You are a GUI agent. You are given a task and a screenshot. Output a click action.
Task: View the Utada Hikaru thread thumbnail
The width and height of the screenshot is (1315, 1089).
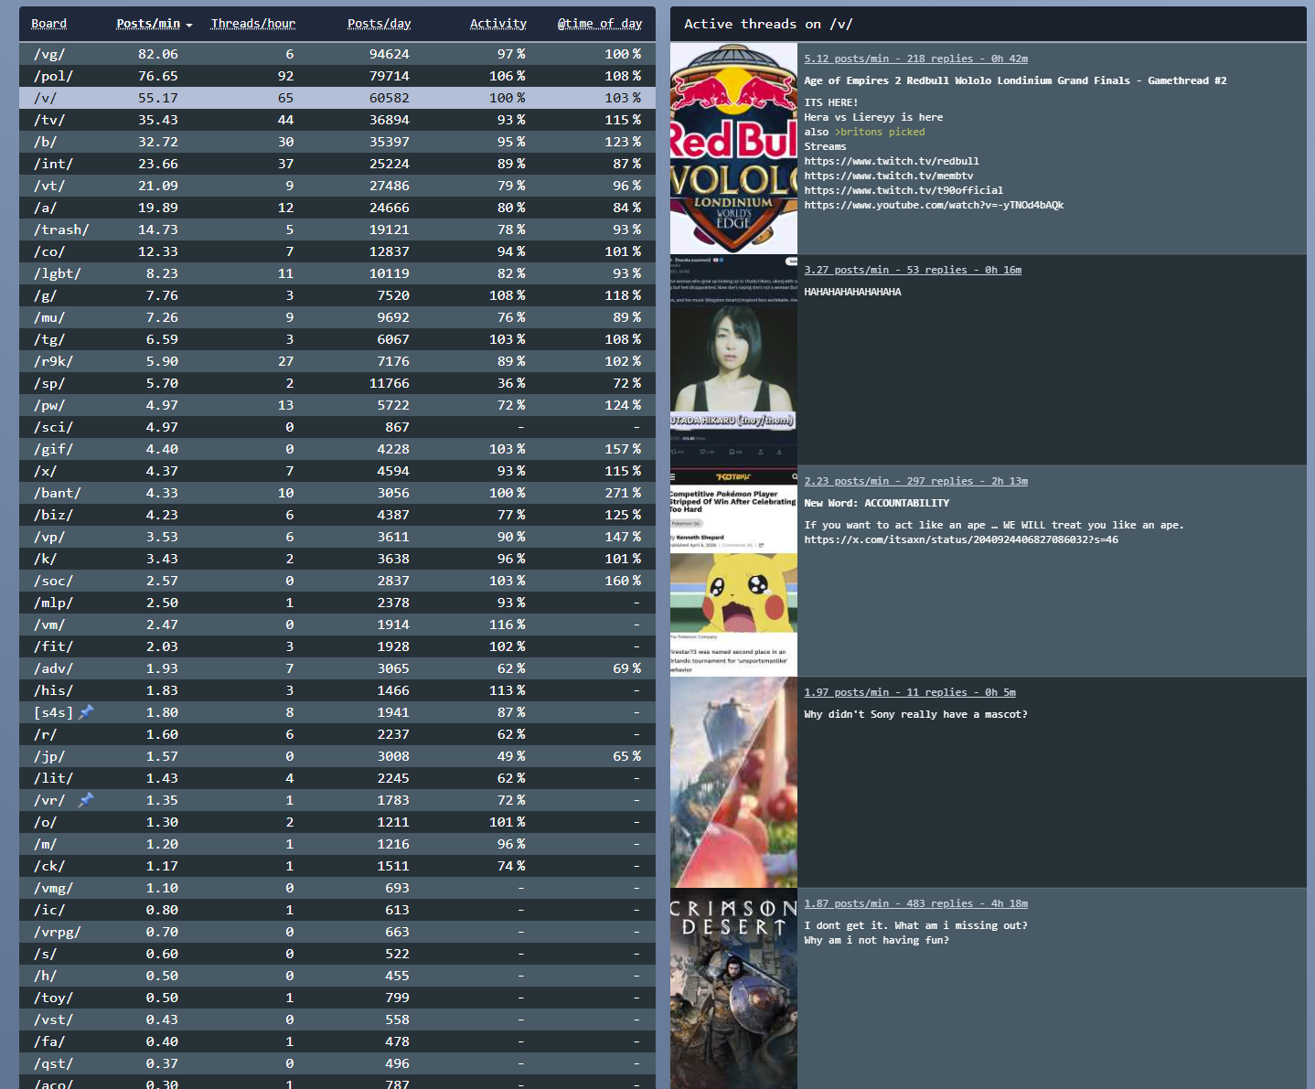[733, 360]
